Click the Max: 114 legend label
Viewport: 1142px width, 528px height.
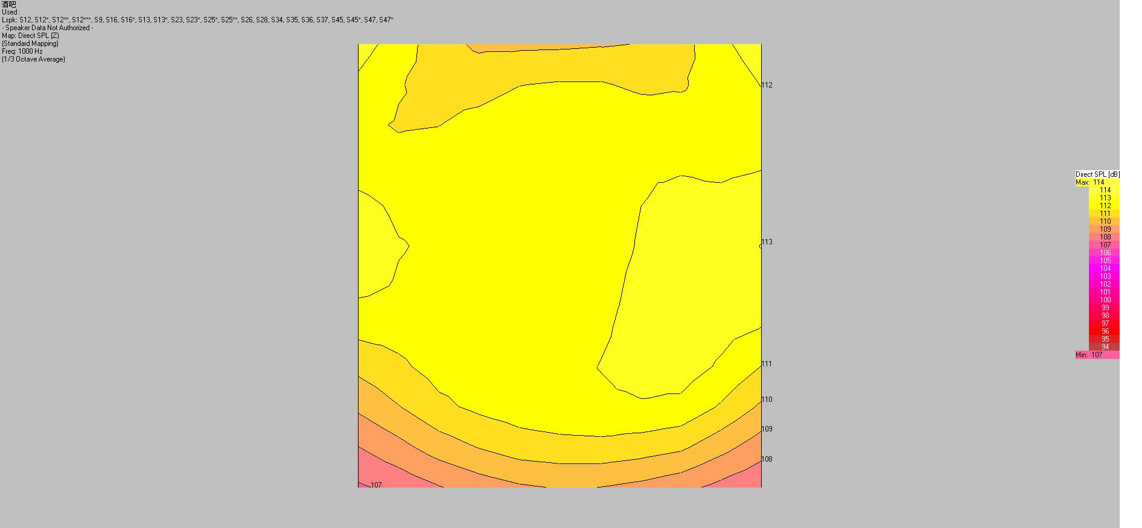tap(1090, 182)
